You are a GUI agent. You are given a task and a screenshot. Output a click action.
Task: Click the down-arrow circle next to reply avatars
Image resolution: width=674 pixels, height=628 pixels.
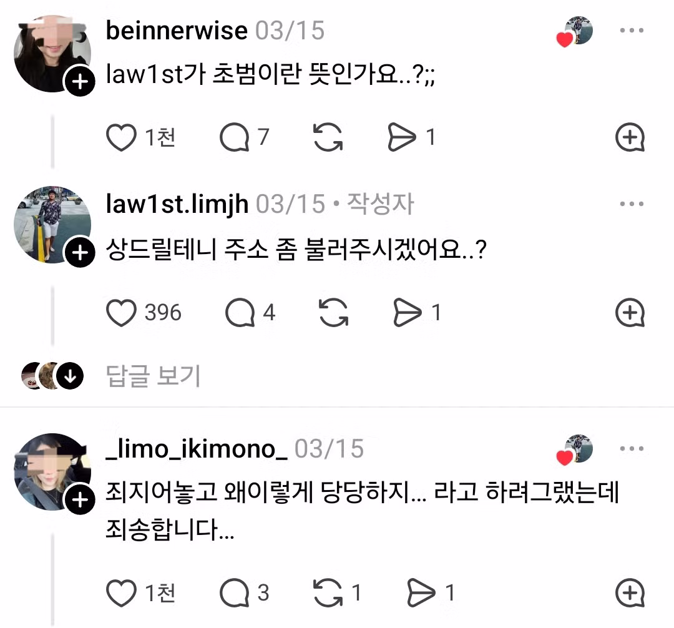coord(70,375)
